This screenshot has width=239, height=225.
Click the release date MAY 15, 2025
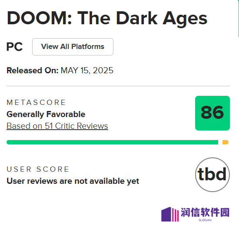(x=87, y=71)
